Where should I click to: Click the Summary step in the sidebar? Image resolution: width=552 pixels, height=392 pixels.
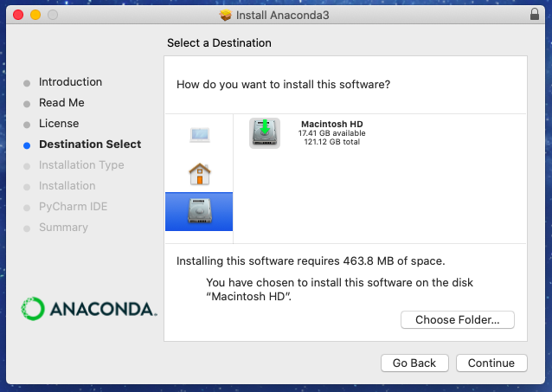click(x=63, y=228)
